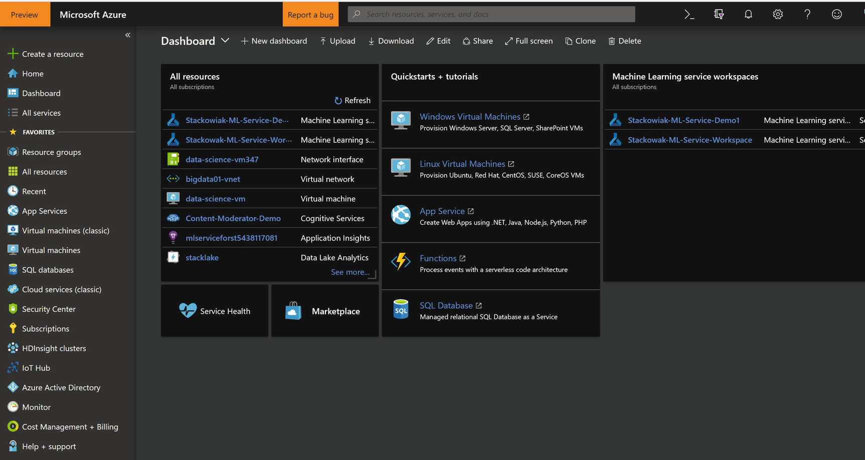Screen dimensions: 865x460
Task: Click New dashboard in the toolbar
Action: click(274, 41)
